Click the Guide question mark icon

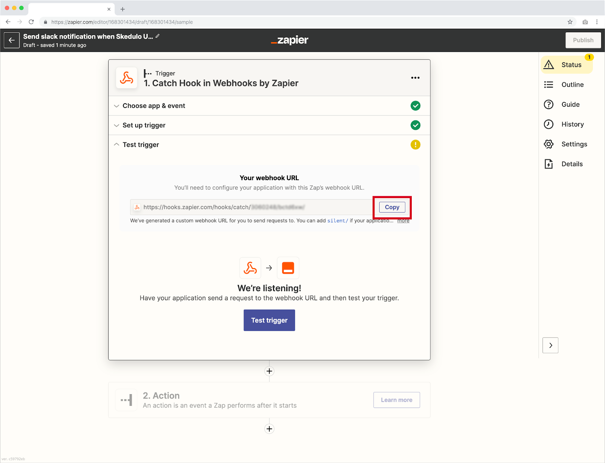[x=549, y=104]
